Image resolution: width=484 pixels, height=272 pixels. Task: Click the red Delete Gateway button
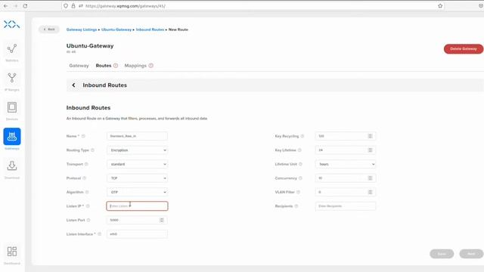coord(464,48)
